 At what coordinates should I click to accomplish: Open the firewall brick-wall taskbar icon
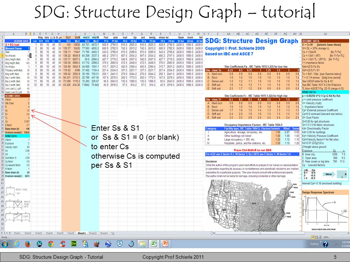coord(97,244)
